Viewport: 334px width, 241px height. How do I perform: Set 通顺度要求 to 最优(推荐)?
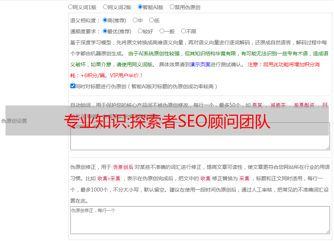[x=105, y=31]
